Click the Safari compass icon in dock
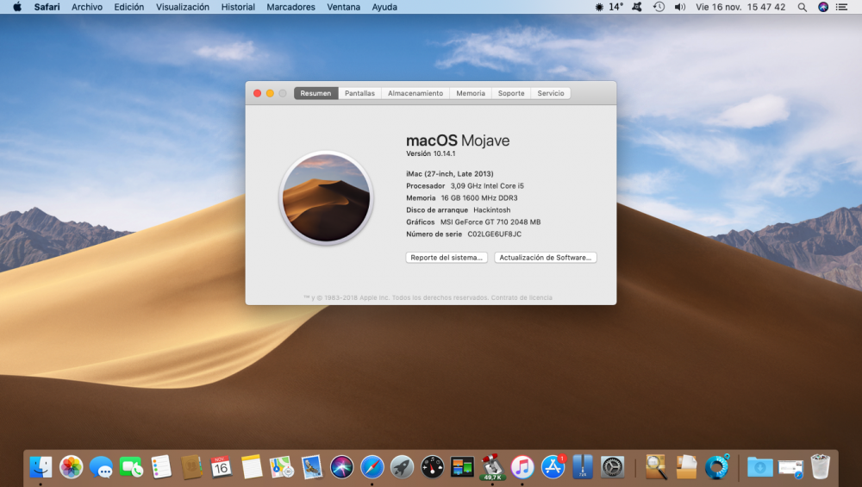This screenshot has width=862, height=487. pos(372,467)
